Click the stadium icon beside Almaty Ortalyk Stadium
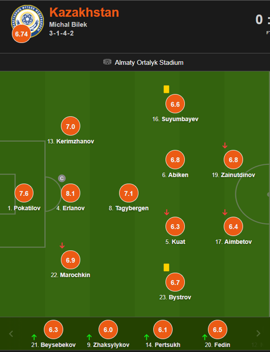The width and height of the screenshot is (270, 352). click(x=107, y=62)
